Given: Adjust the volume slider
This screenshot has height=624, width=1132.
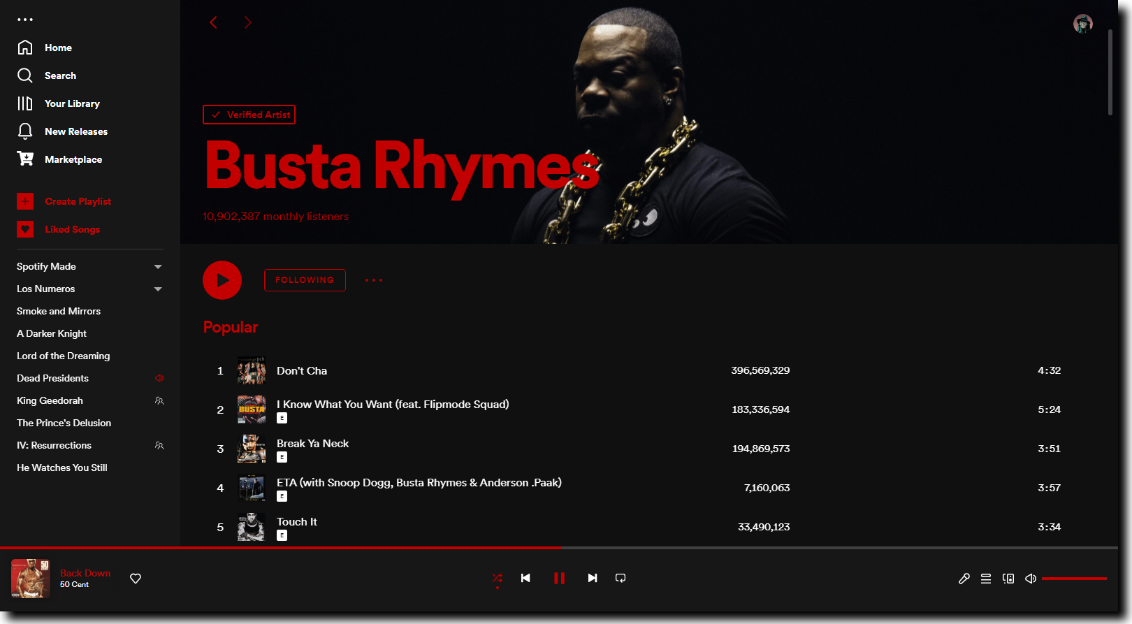Looking at the screenshot, I should (x=1074, y=579).
